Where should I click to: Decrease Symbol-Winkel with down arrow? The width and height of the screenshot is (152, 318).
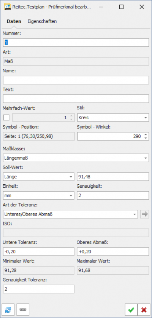click(146, 138)
